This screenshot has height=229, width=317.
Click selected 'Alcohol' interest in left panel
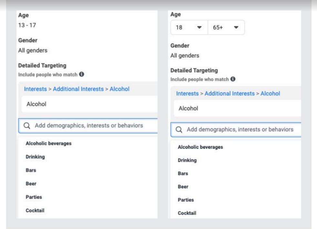point(36,105)
